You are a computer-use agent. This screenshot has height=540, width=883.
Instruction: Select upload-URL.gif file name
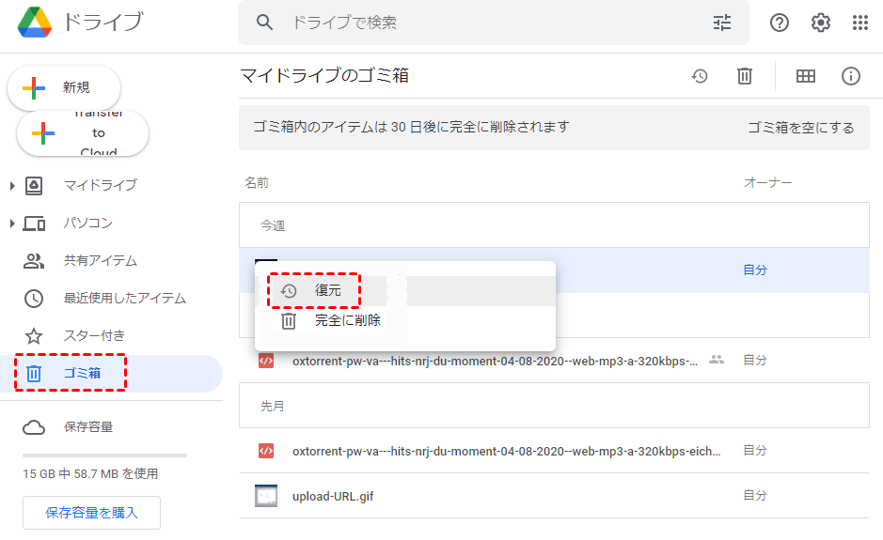click(333, 496)
